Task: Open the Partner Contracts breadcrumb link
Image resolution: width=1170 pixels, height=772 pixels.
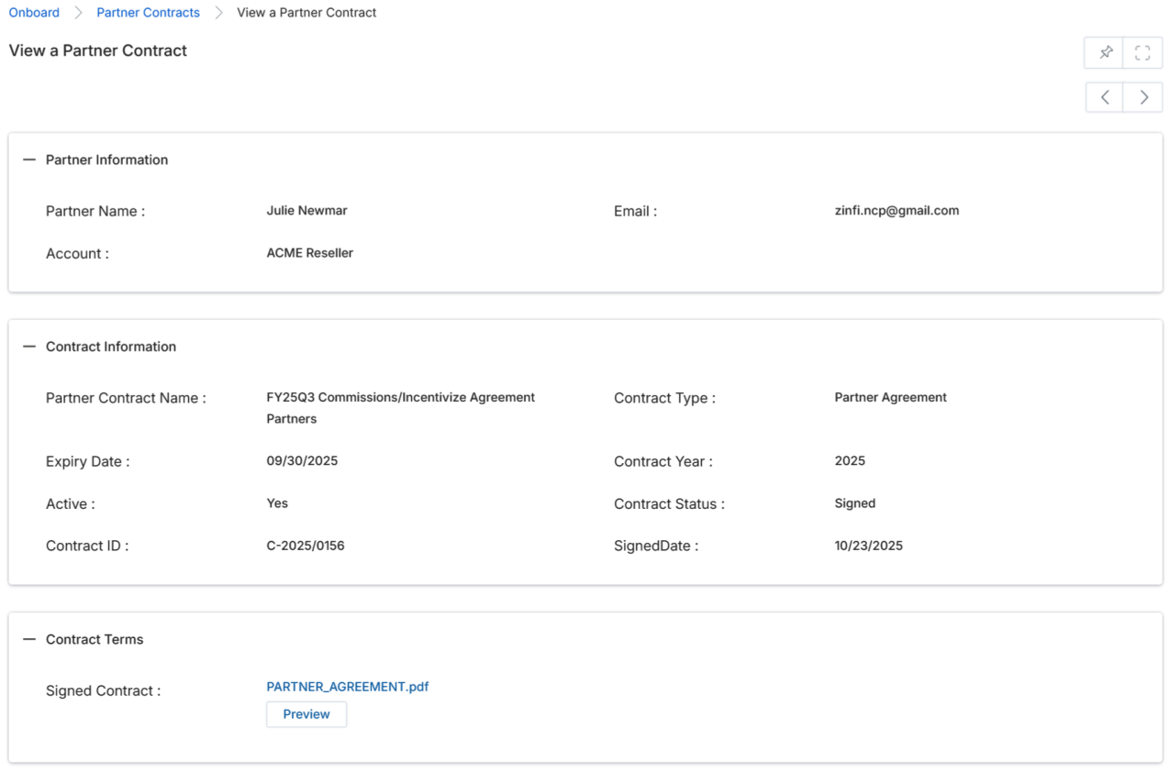Action: click(x=148, y=13)
